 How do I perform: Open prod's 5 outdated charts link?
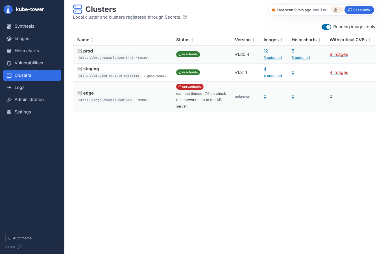[x=301, y=58]
